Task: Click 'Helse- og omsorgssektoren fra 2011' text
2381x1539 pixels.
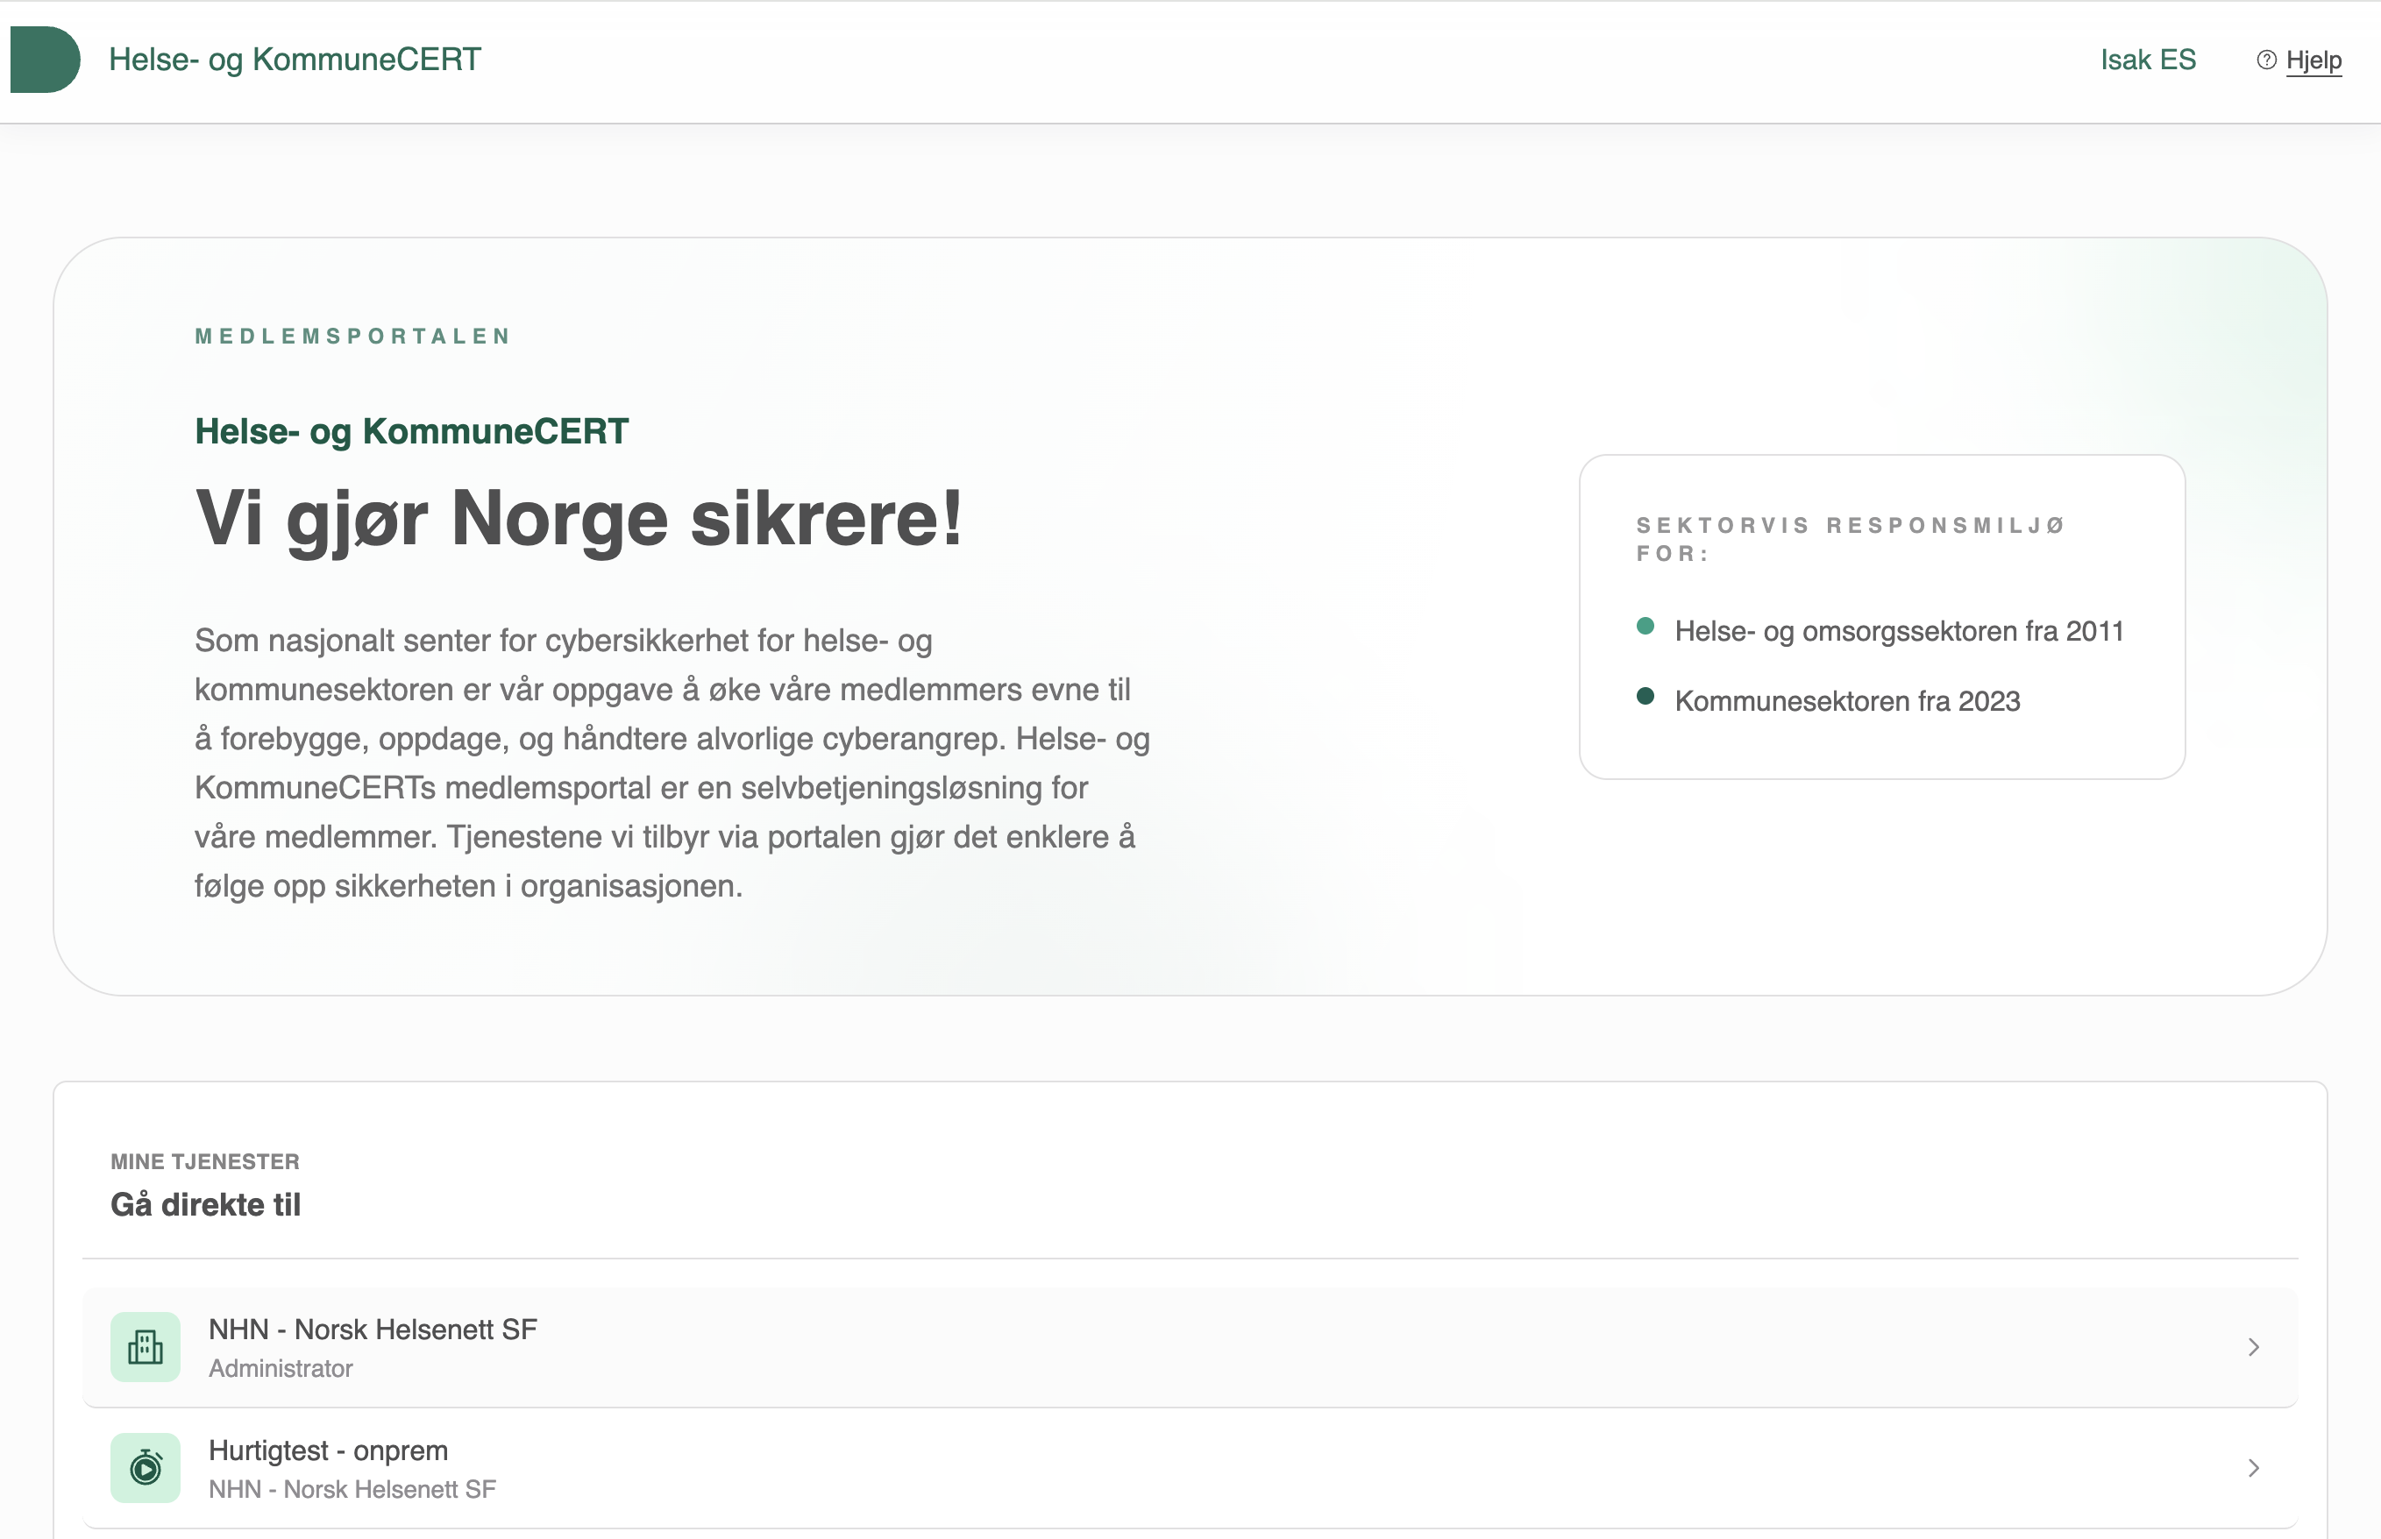Action: point(1898,632)
